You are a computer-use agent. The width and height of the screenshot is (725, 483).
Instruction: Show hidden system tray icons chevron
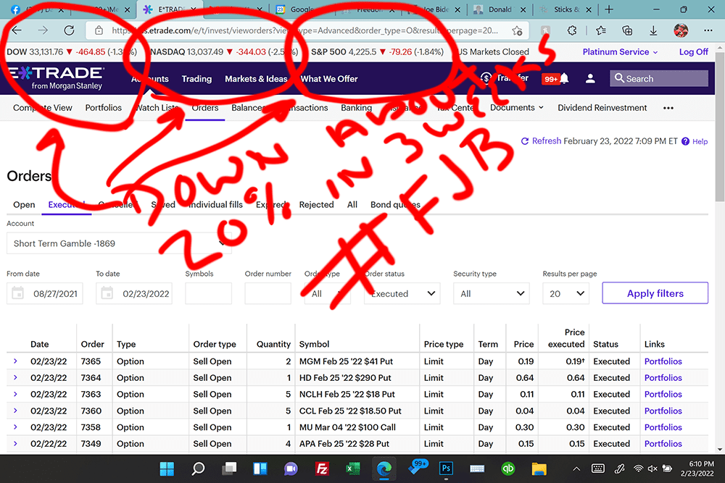coord(576,469)
